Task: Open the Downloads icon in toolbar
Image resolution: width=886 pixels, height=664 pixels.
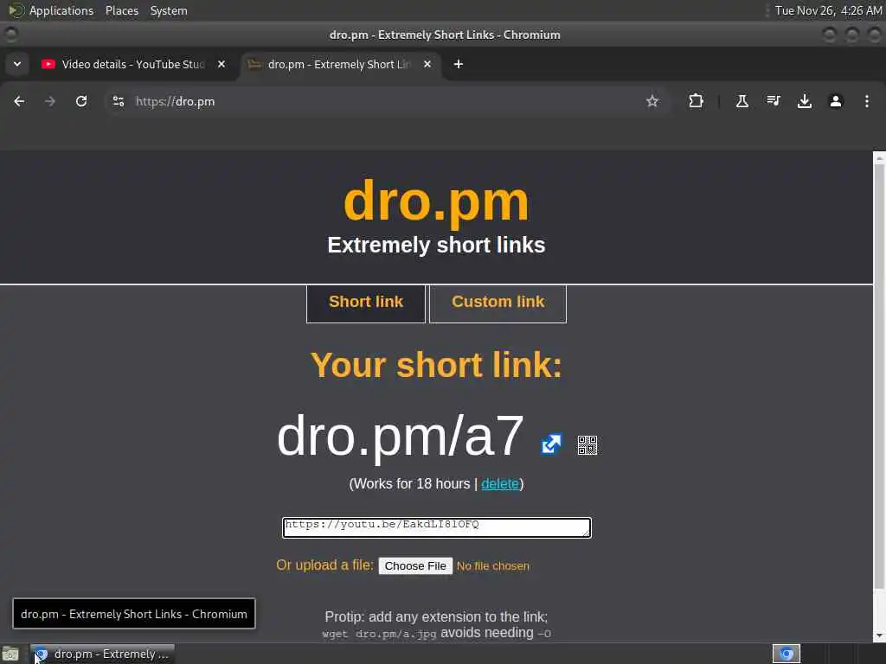Action: (804, 102)
